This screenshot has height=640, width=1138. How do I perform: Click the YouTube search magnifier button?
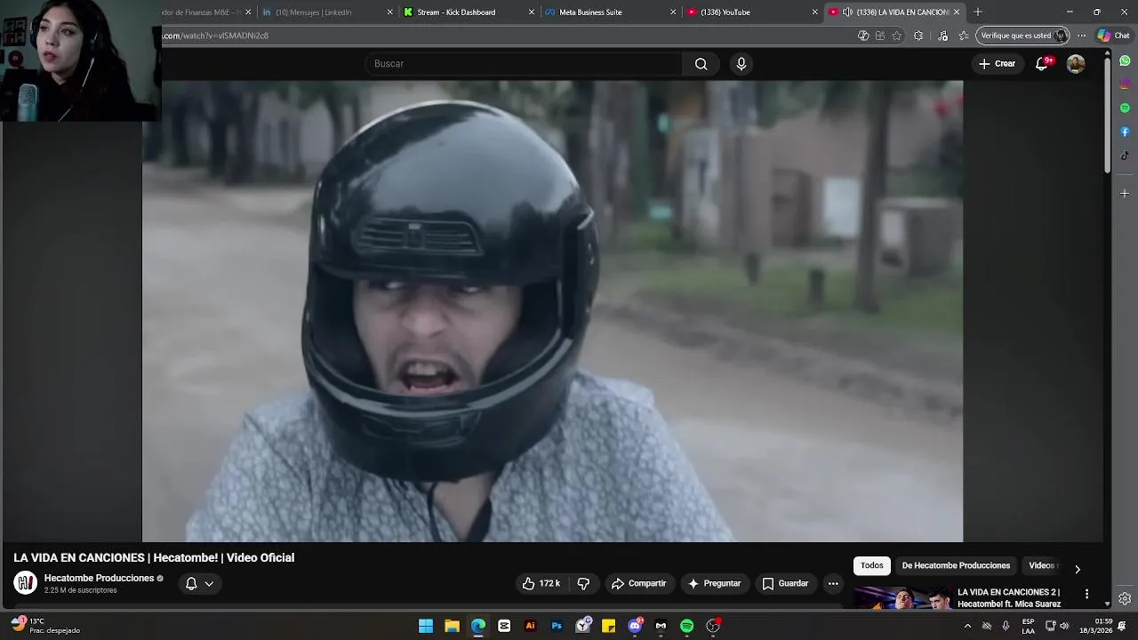[701, 64]
